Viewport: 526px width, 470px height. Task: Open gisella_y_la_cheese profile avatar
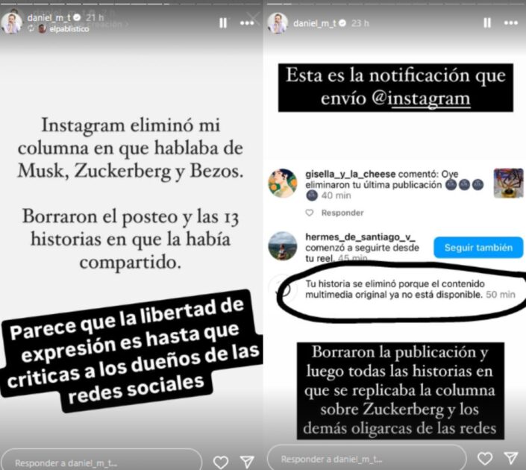point(283,184)
